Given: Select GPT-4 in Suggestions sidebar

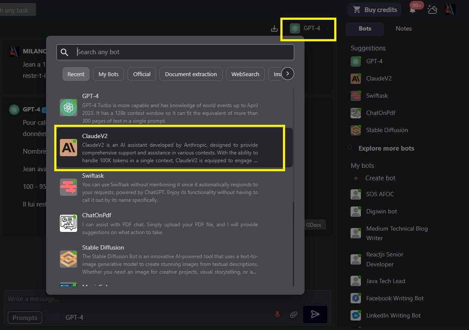Looking at the screenshot, I should 367,61.
